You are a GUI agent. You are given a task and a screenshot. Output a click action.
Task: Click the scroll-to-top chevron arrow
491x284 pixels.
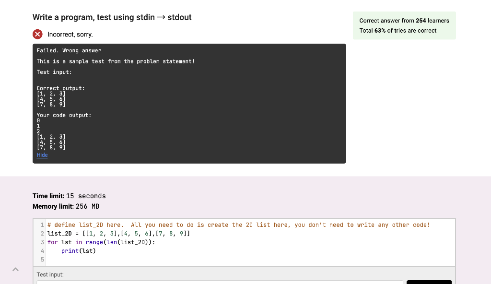pos(16,269)
